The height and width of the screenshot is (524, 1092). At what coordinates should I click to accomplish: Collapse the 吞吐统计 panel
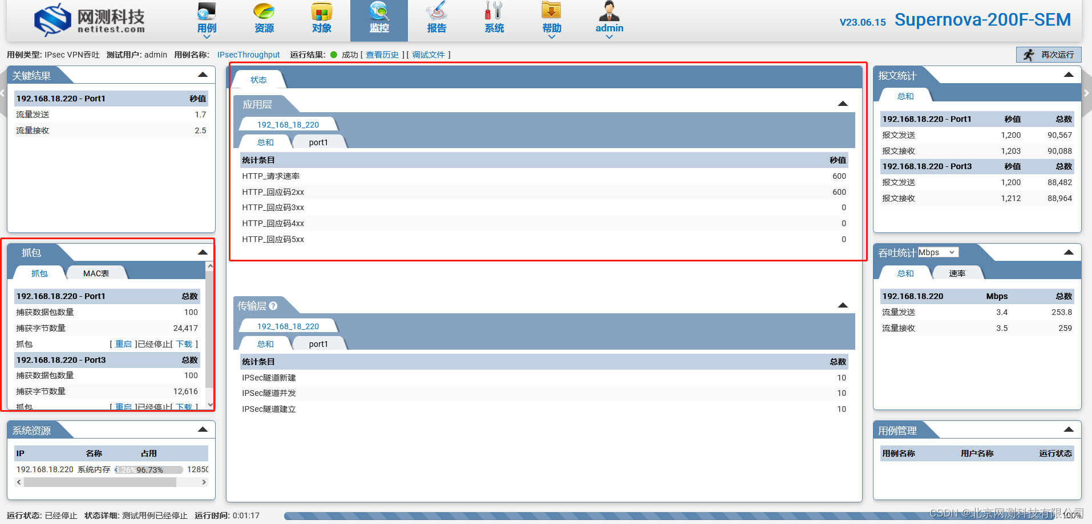[1069, 252]
